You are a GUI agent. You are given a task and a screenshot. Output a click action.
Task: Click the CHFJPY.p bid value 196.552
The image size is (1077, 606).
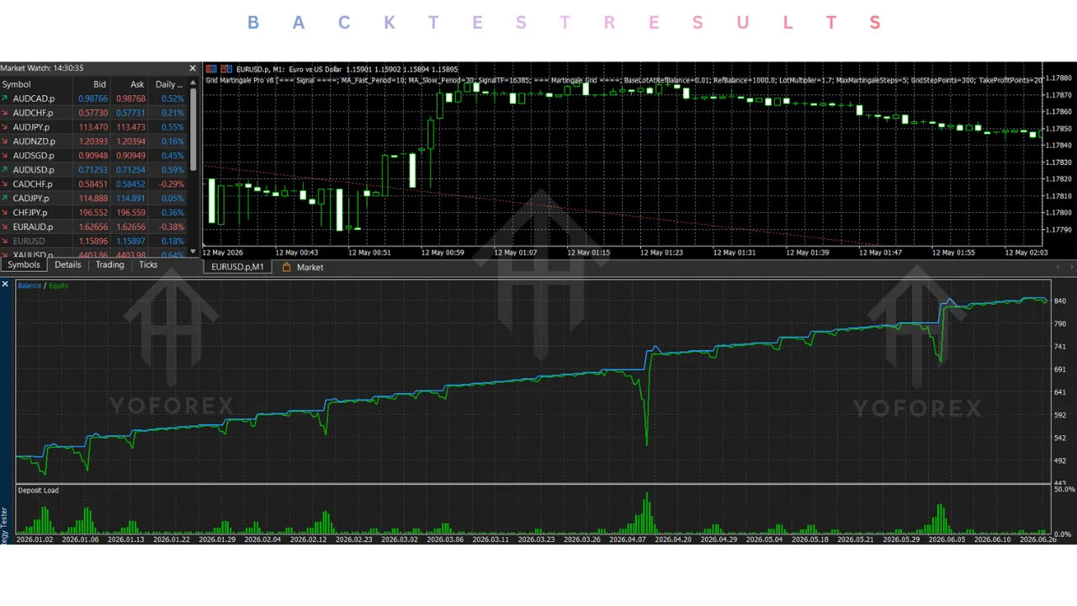pos(93,213)
